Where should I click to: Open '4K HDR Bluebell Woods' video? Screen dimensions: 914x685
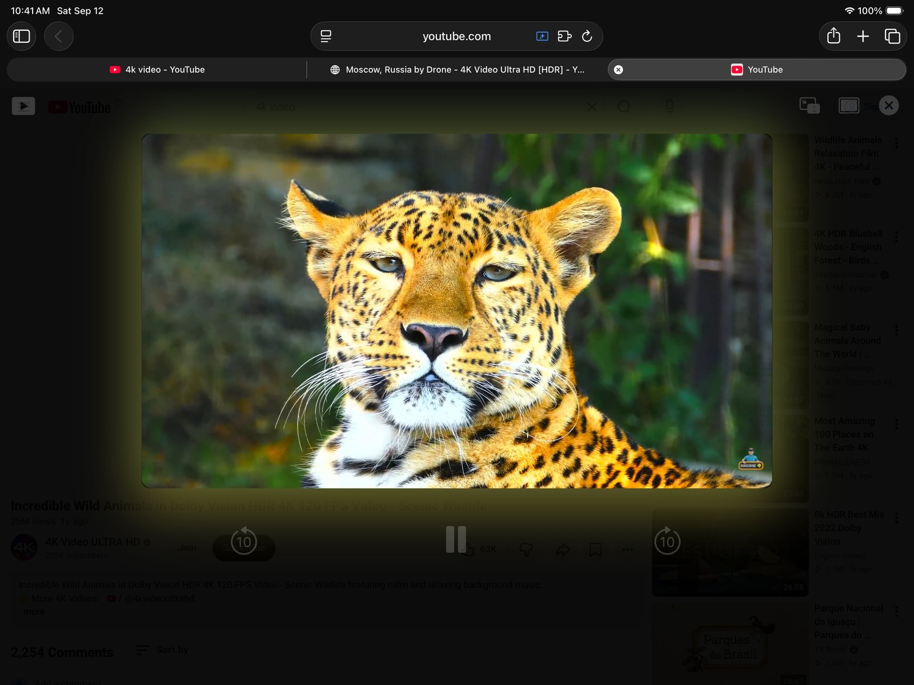pos(848,247)
